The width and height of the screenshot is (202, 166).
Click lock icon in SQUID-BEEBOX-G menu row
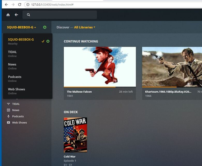coord(48,41)
